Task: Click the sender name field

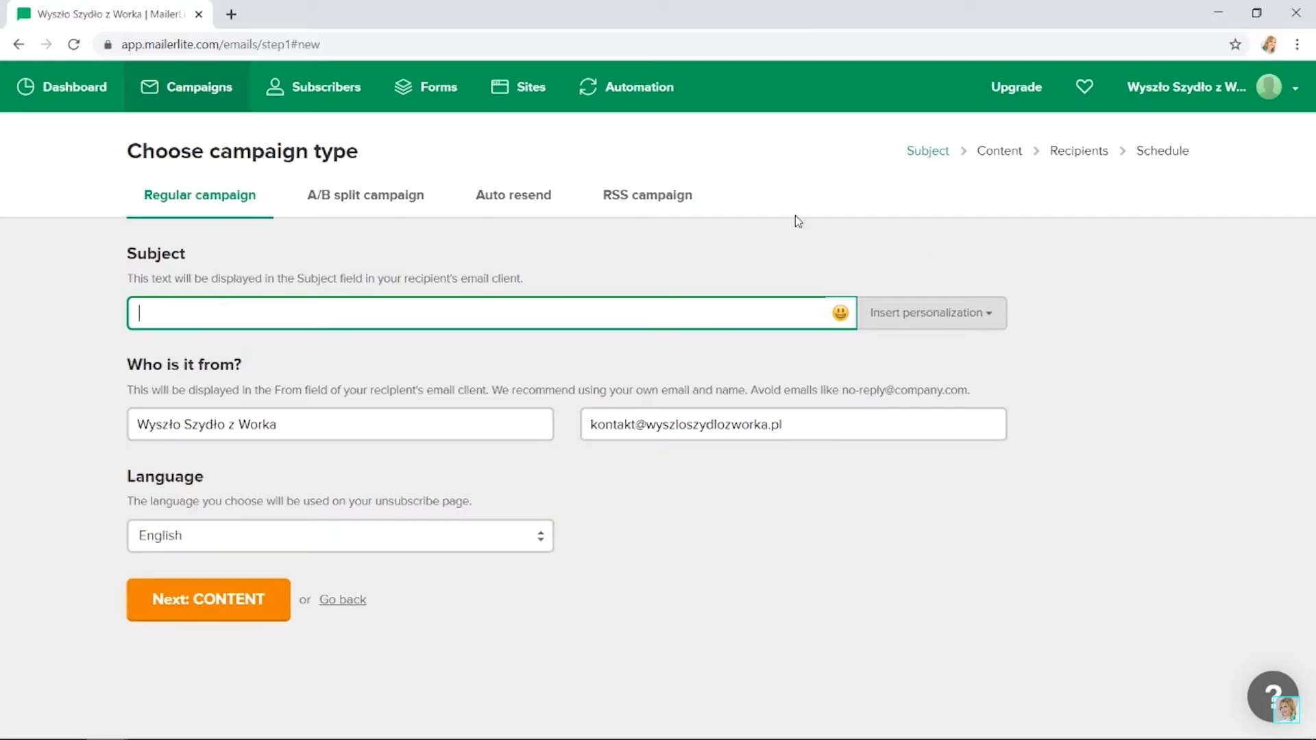Action: [340, 424]
